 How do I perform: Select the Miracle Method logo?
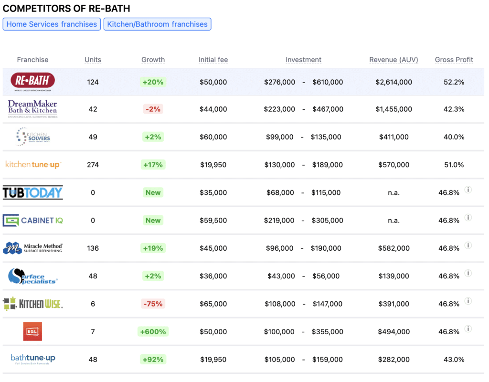tap(33, 248)
